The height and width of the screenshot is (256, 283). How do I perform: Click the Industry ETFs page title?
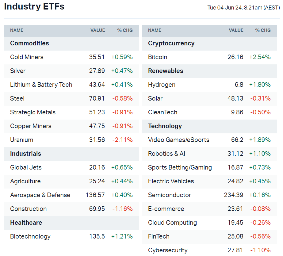tap(34, 7)
